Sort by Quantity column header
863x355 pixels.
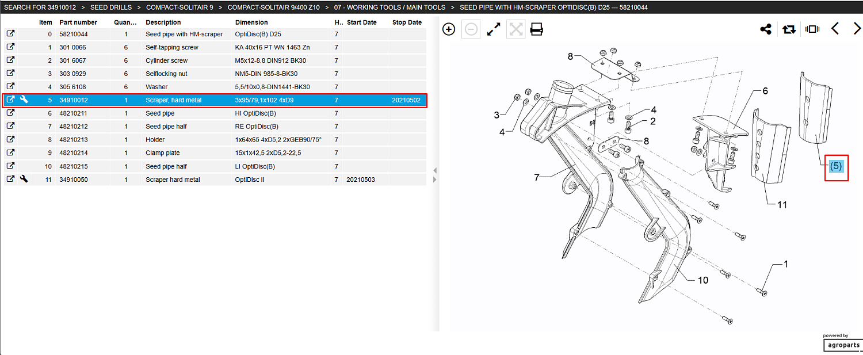click(125, 22)
